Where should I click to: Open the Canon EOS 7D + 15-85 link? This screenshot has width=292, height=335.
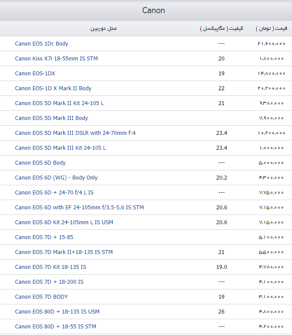point(44,237)
